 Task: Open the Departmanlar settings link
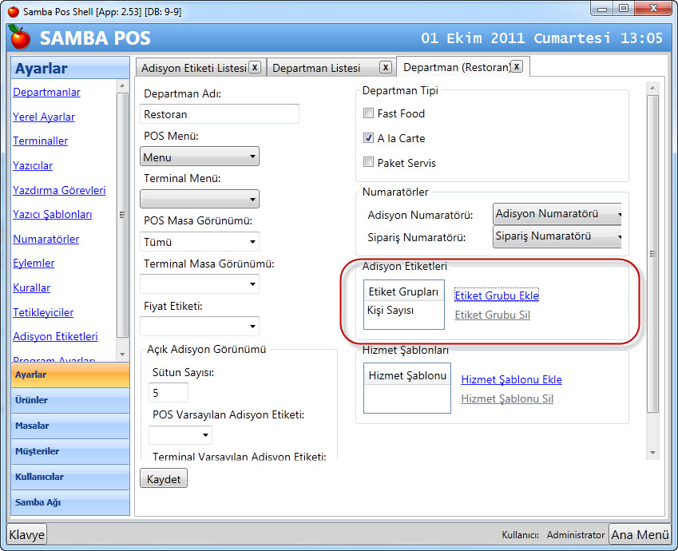tap(46, 92)
